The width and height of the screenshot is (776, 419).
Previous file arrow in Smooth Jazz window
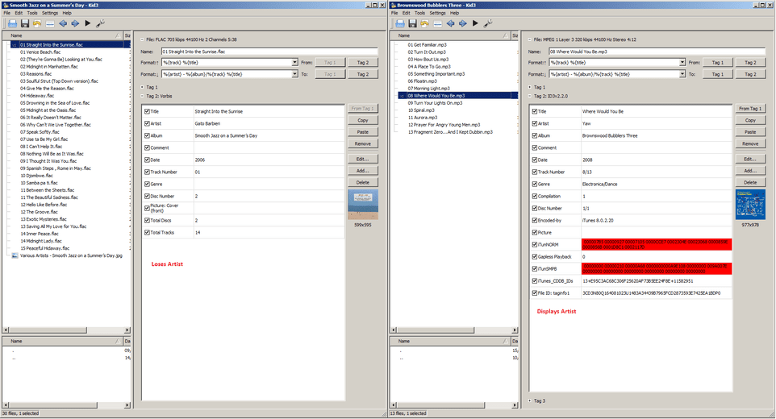(63, 23)
